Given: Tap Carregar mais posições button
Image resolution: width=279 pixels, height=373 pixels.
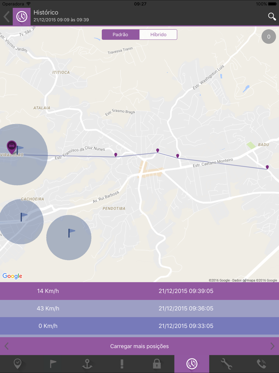Looking at the screenshot, I should (139, 346).
